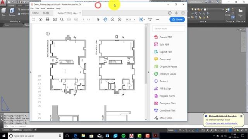The image size is (248, 139).
Task: Select the AutoCAD Layout1 tab
Action: tap(17, 130)
